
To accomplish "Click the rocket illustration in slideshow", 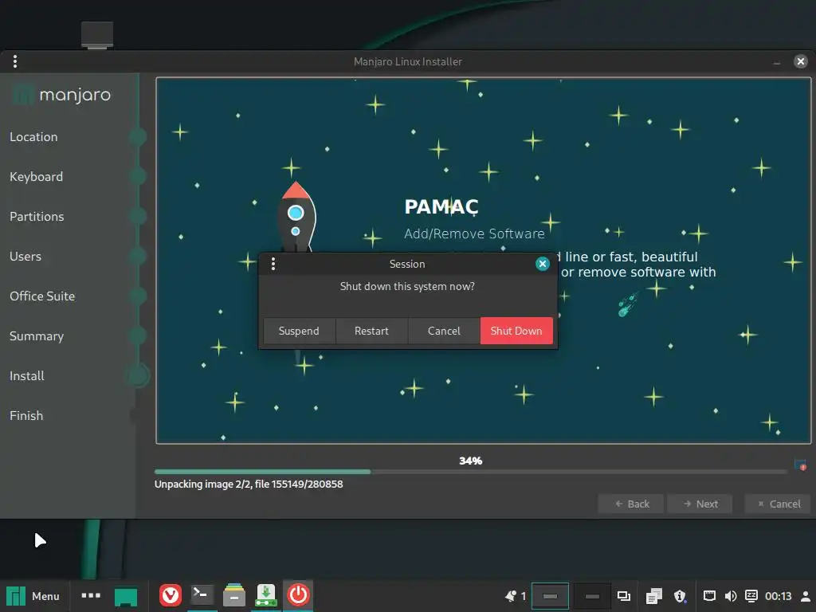I will point(296,217).
